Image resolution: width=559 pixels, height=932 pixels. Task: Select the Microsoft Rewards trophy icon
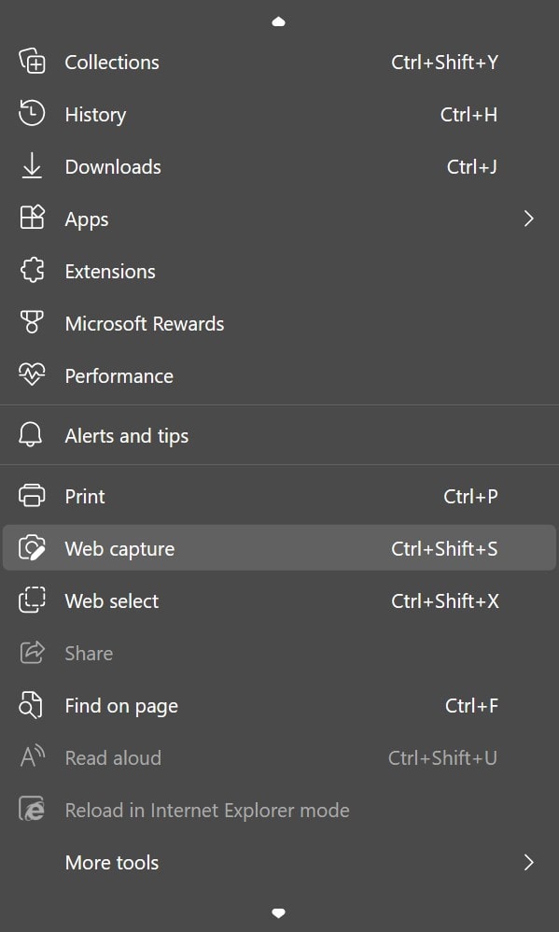point(32,323)
